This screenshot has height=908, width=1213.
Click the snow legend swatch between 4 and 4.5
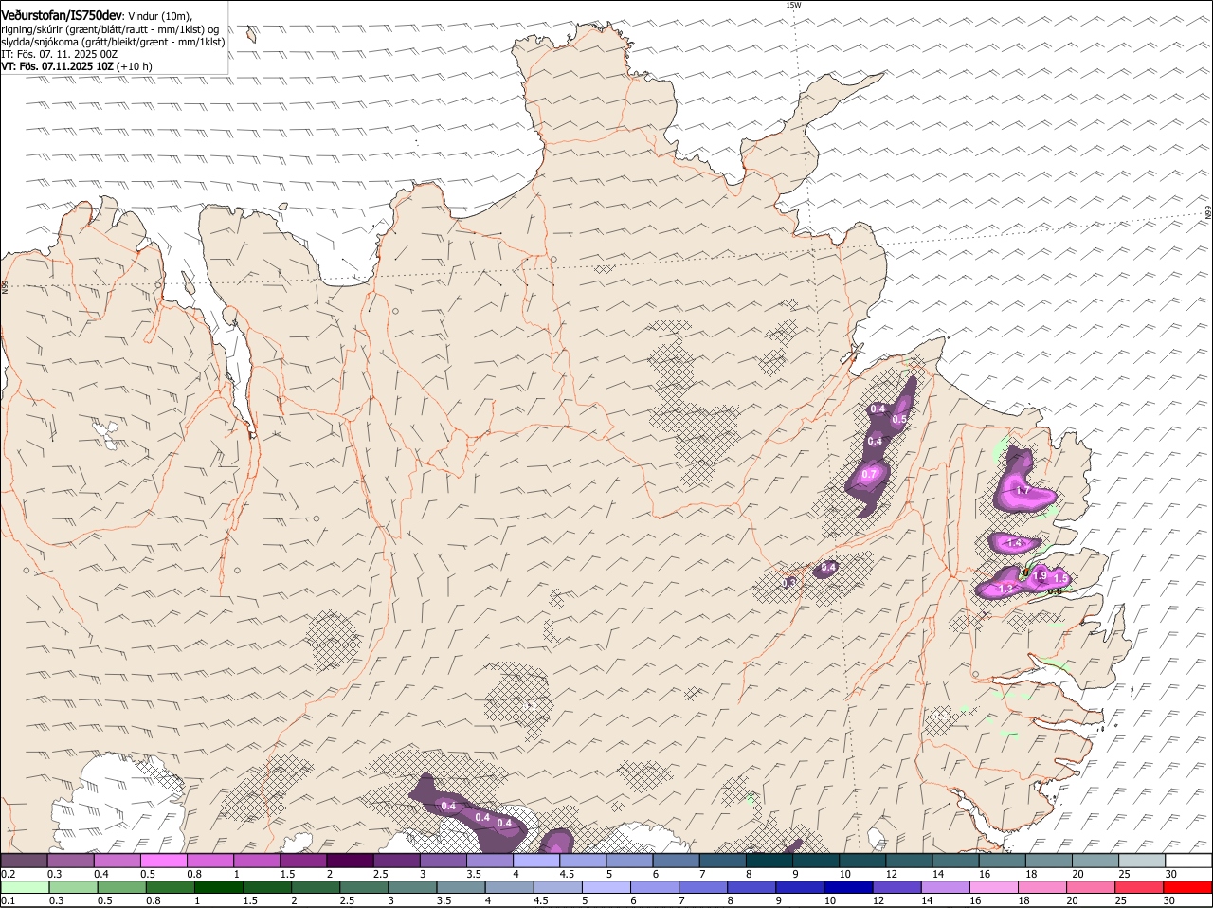537,861
